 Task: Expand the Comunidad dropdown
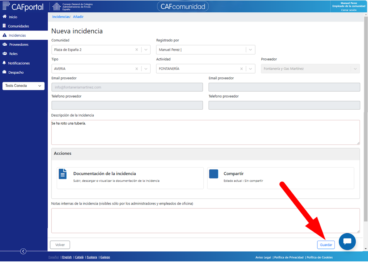click(x=146, y=50)
